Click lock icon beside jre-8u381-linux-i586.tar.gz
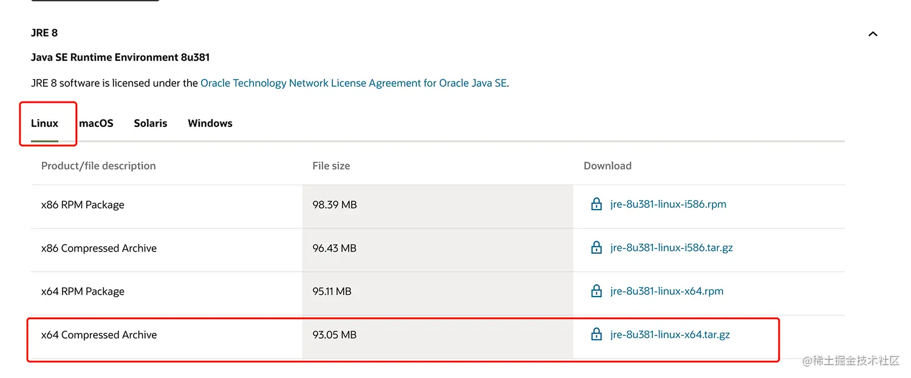The width and height of the screenshot is (911, 378). (x=596, y=247)
